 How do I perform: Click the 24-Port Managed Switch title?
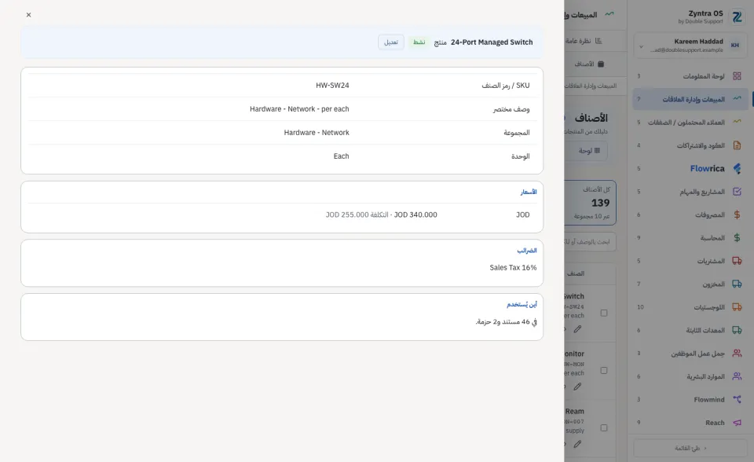pos(492,42)
